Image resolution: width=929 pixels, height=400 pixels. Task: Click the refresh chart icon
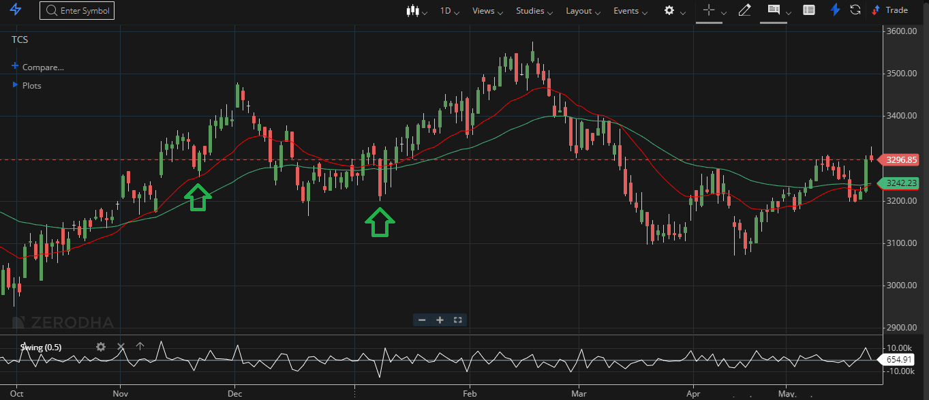[854, 10]
